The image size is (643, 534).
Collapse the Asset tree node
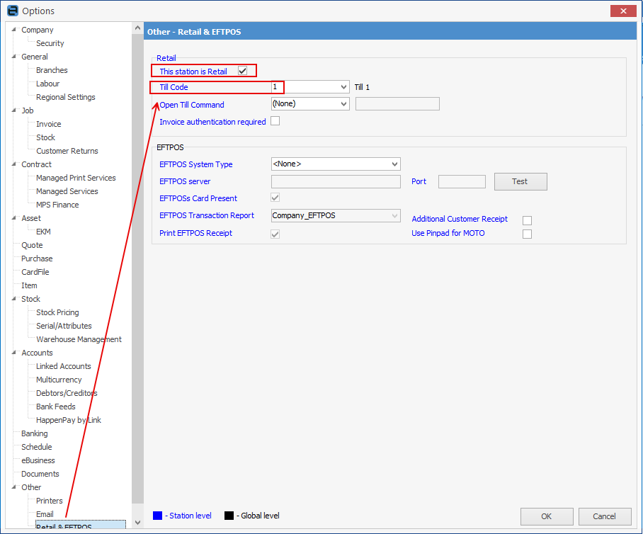[x=13, y=218]
